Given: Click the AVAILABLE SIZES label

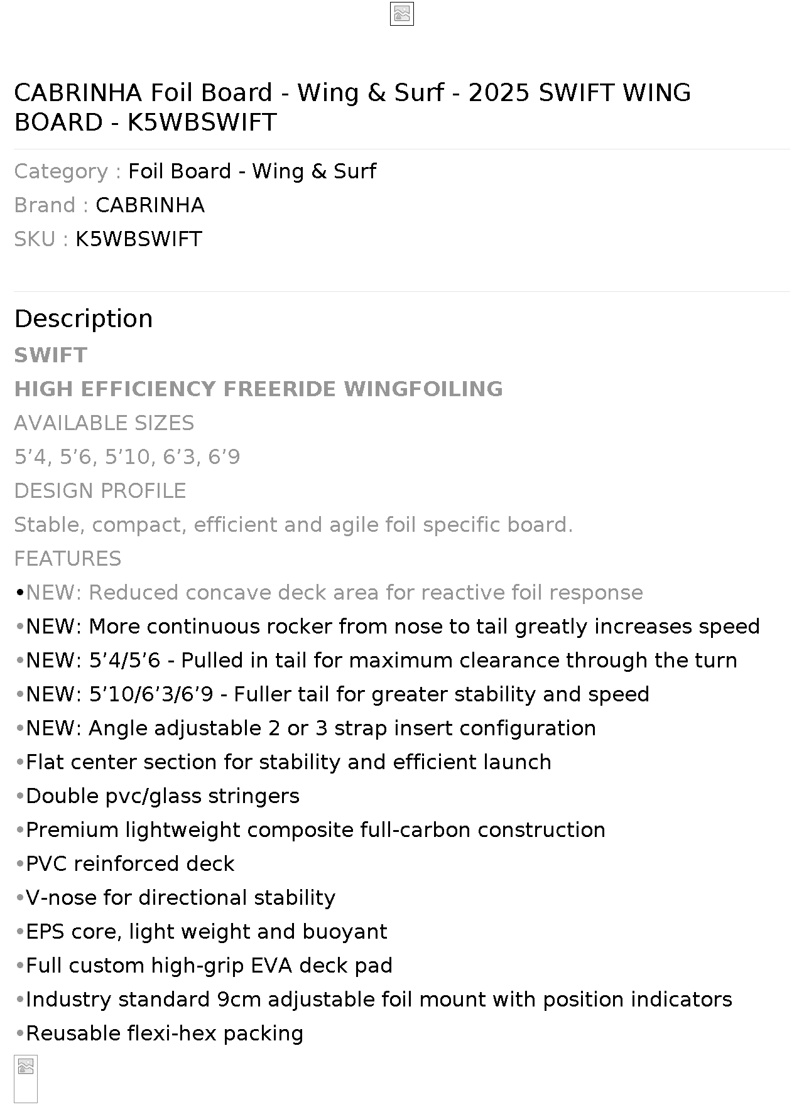Looking at the screenshot, I should click(104, 423).
